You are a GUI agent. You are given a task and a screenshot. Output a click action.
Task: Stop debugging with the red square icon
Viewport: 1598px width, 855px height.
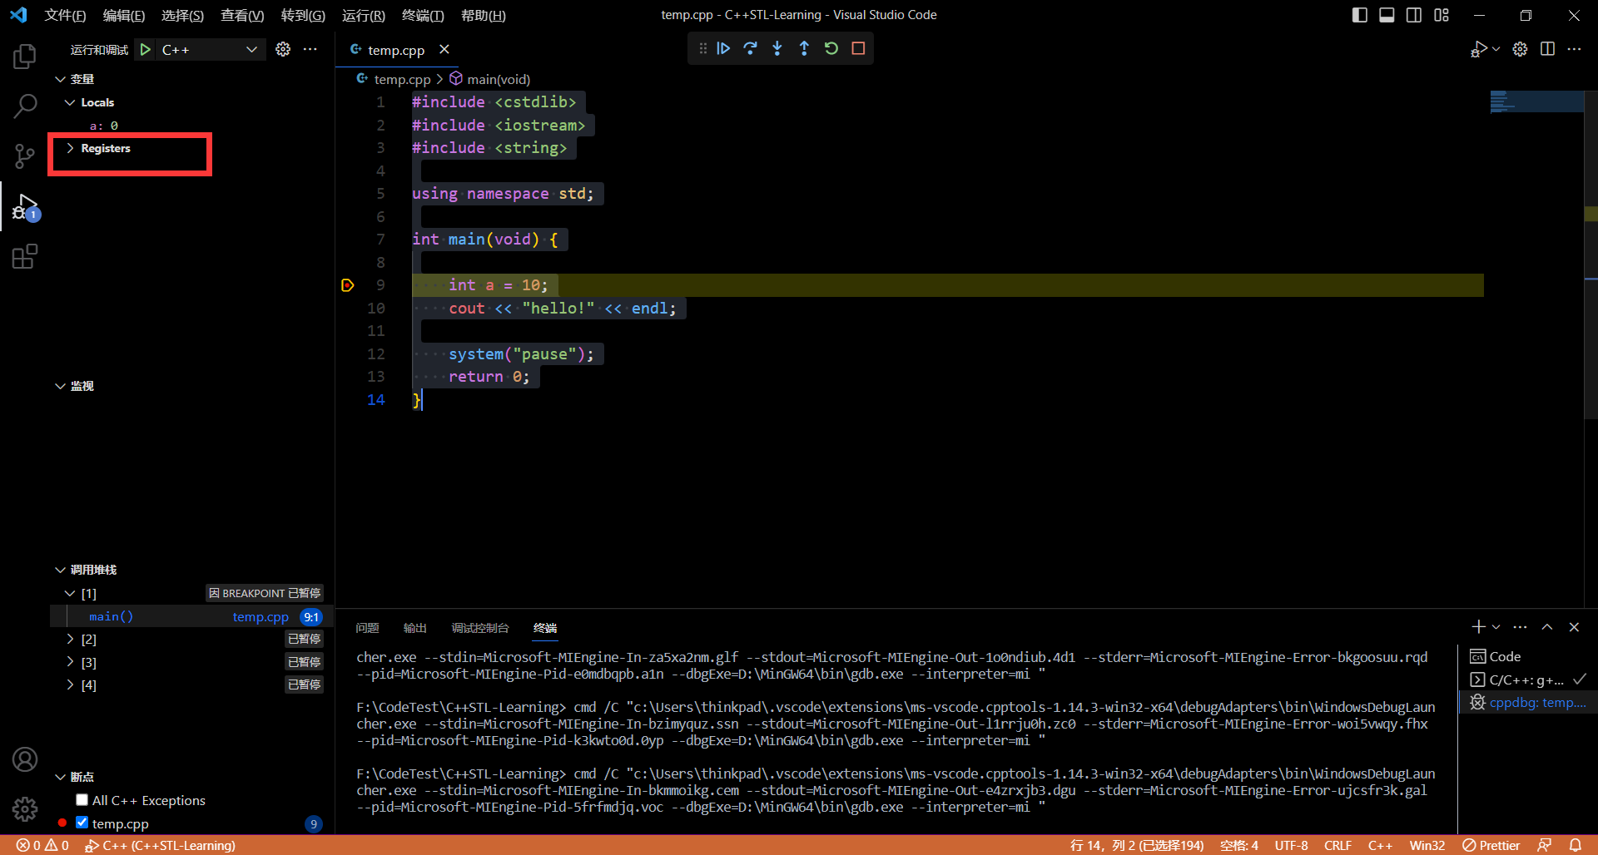click(x=858, y=48)
